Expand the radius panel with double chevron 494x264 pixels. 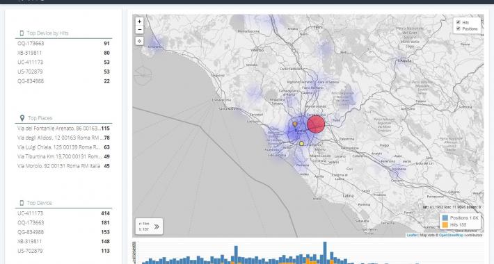click(x=157, y=226)
